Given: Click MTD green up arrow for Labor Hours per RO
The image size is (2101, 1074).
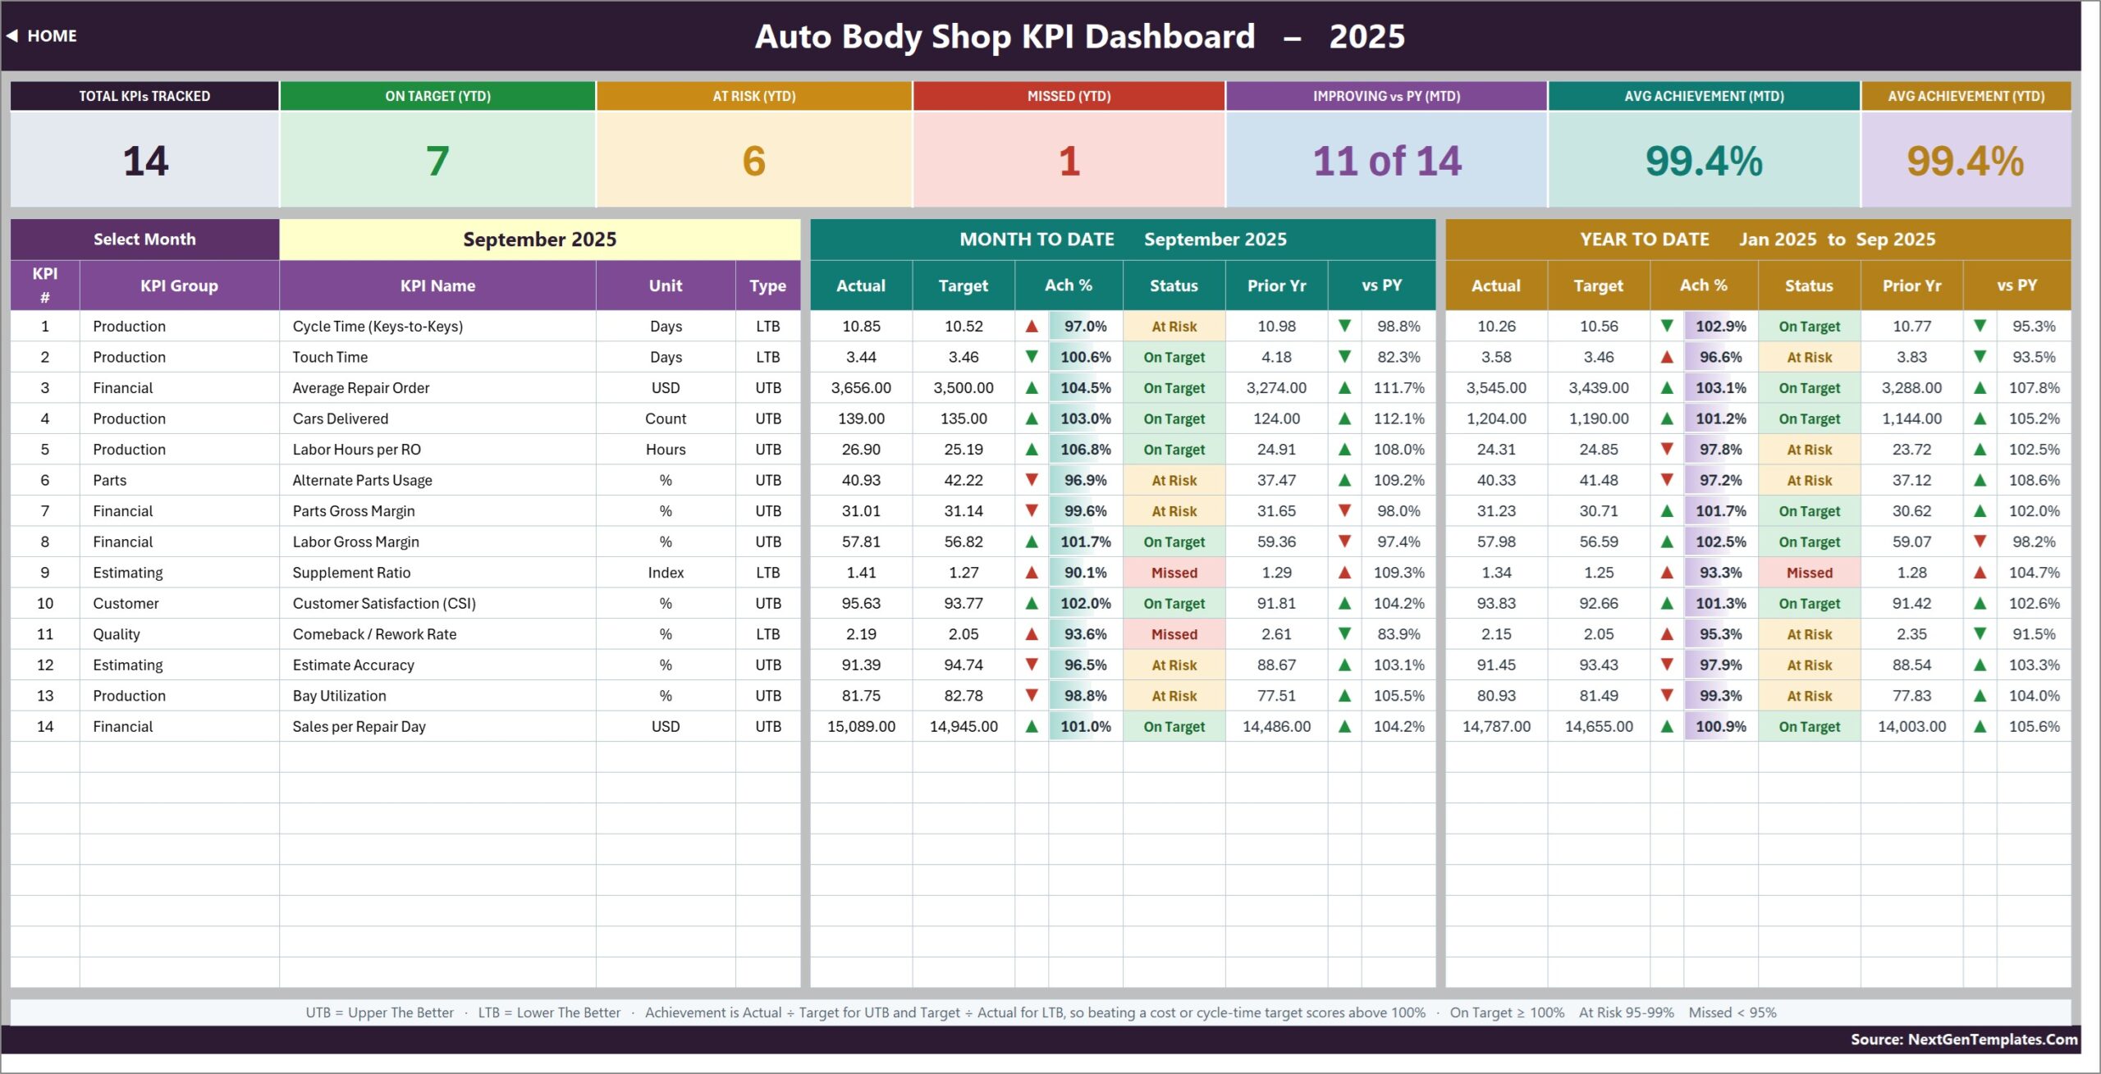Looking at the screenshot, I should 1032,450.
